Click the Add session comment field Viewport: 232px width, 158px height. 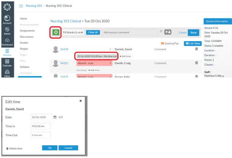click(130, 32)
